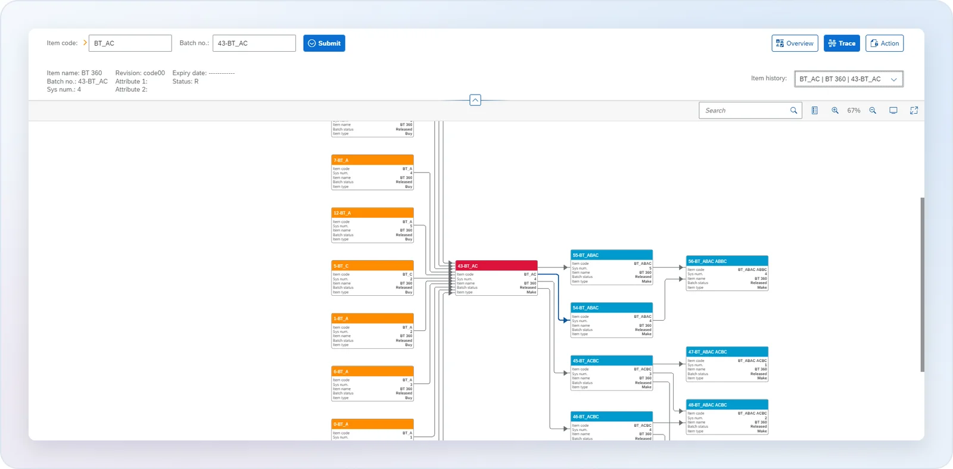Image resolution: width=953 pixels, height=469 pixels.
Task: Click the 'Sys num.: 4' header text
Action: point(64,89)
